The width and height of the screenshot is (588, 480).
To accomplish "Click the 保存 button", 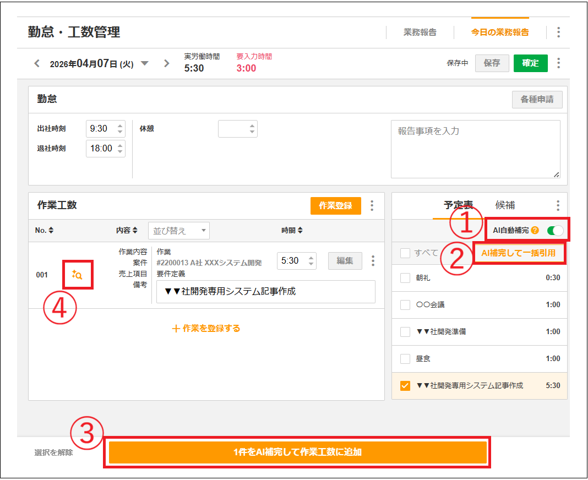I will pyautogui.click(x=492, y=63).
